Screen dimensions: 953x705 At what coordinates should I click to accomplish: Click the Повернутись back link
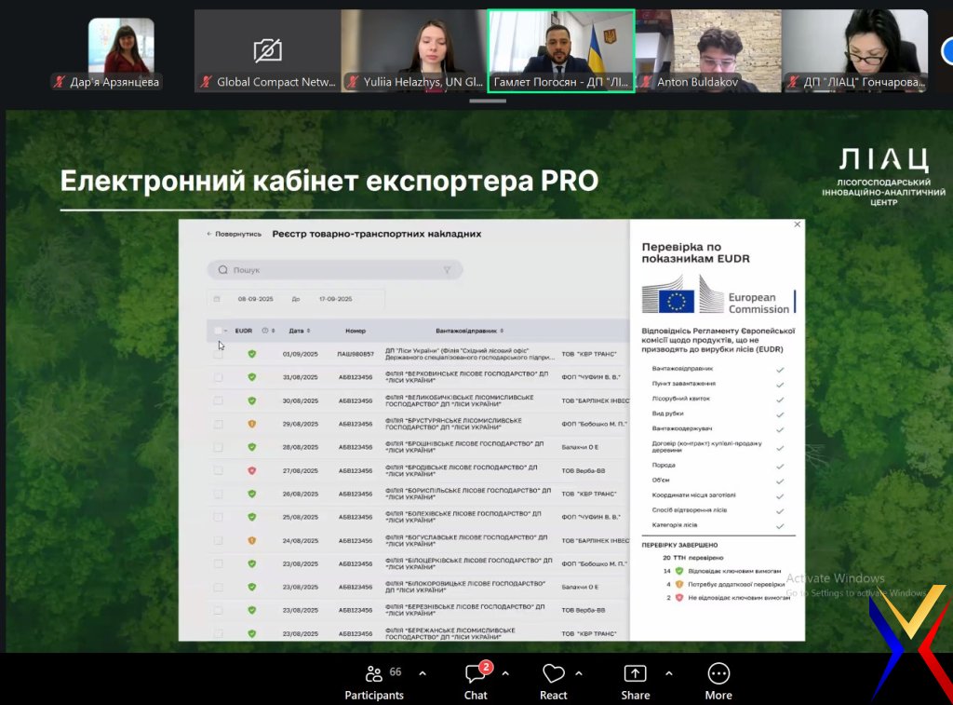[x=234, y=235]
